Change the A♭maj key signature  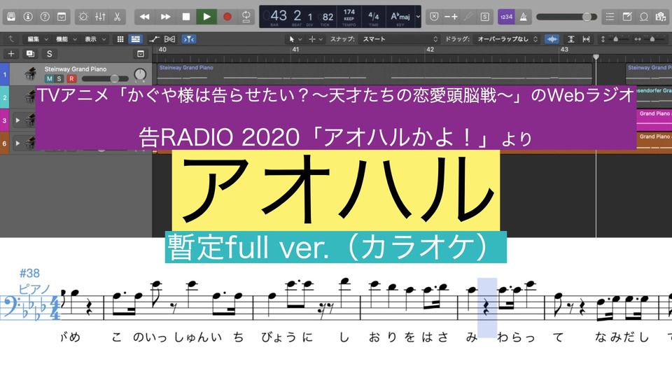coord(400,16)
